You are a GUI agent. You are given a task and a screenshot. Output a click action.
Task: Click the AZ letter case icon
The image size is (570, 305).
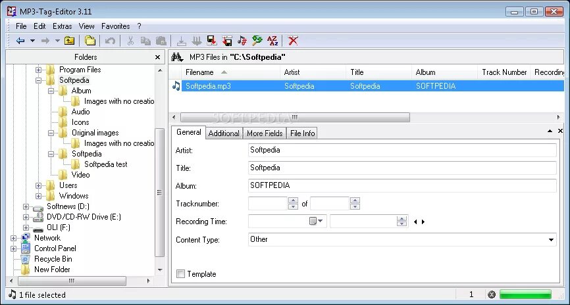pyautogui.click(x=272, y=41)
